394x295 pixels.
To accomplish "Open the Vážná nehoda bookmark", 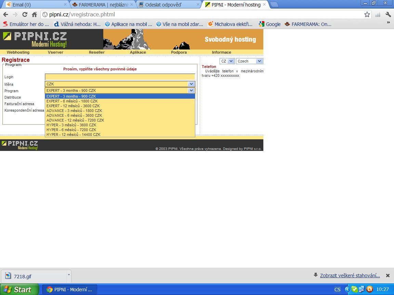I will 77,24.
